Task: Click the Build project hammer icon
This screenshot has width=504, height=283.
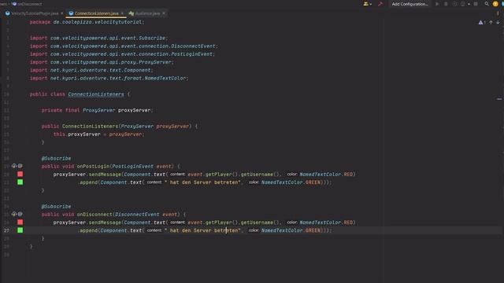Action: coord(380,4)
